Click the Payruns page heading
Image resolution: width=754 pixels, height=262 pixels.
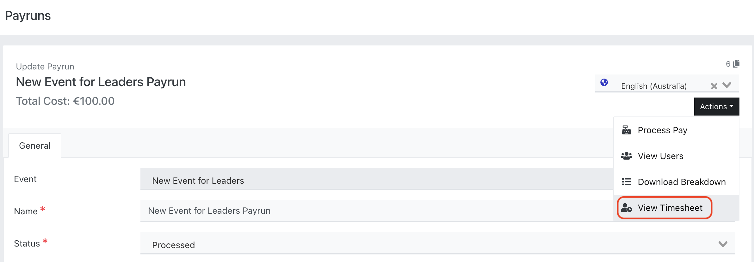point(28,16)
